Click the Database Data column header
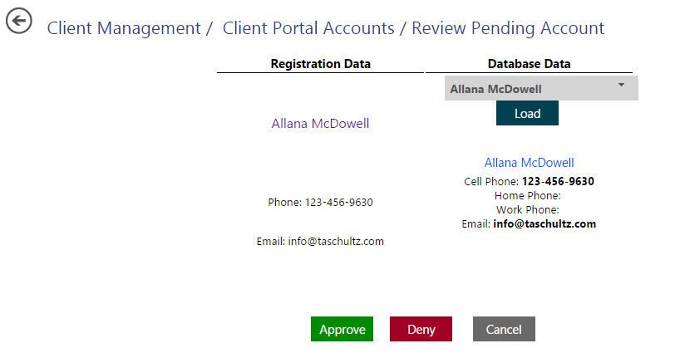This screenshot has height=358, width=675. pyautogui.click(x=529, y=64)
